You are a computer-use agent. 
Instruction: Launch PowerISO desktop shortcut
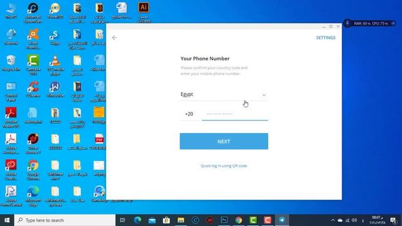pyautogui.click(x=55, y=11)
